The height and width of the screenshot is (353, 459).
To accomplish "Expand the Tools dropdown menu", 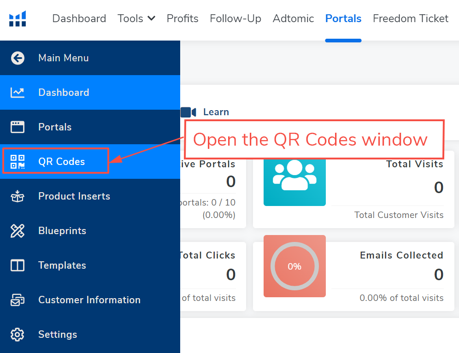I will coord(136,18).
